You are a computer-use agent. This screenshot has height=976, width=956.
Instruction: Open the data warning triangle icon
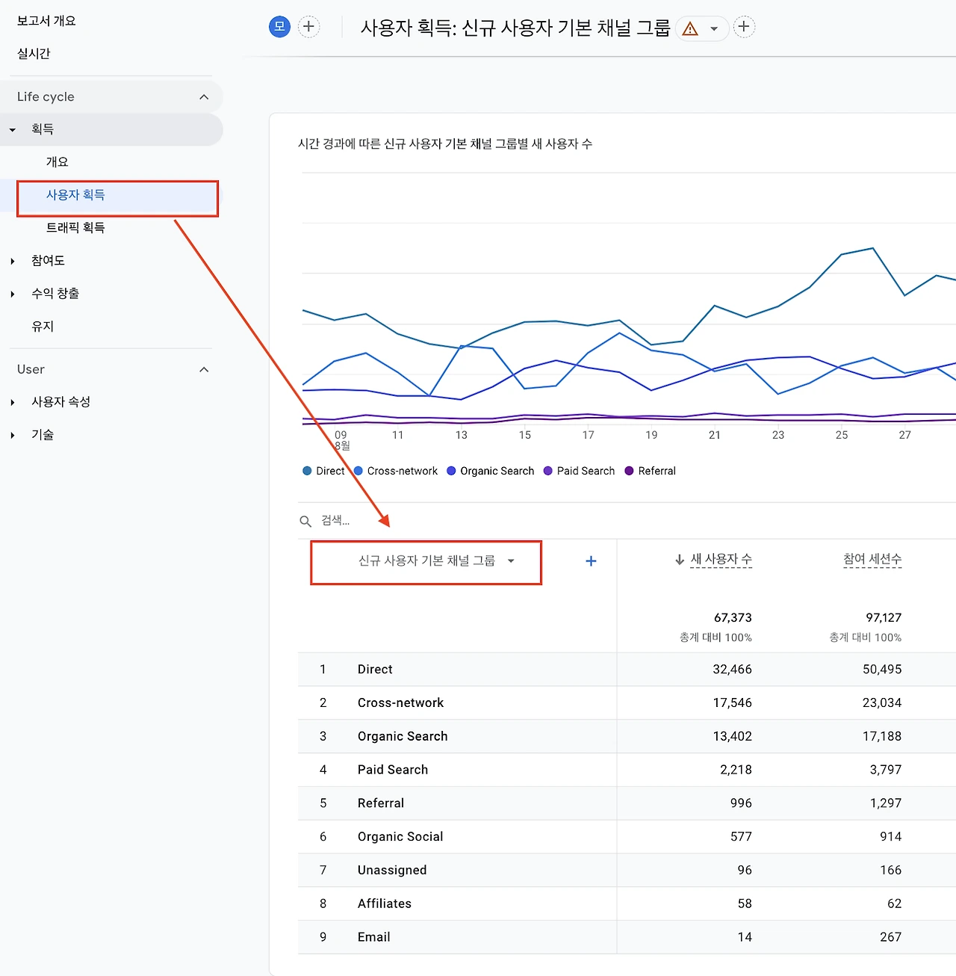click(x=690, y=28)
